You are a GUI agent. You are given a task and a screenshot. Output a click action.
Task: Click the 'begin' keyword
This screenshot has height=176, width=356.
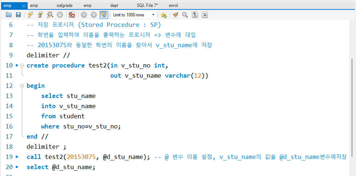pyautogui.click(x=36, y=86)
